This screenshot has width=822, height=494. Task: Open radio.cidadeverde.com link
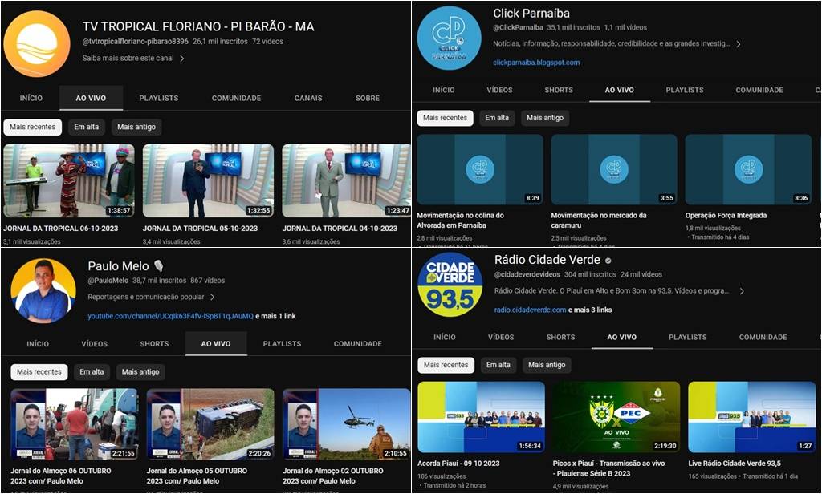coord(530,310)
